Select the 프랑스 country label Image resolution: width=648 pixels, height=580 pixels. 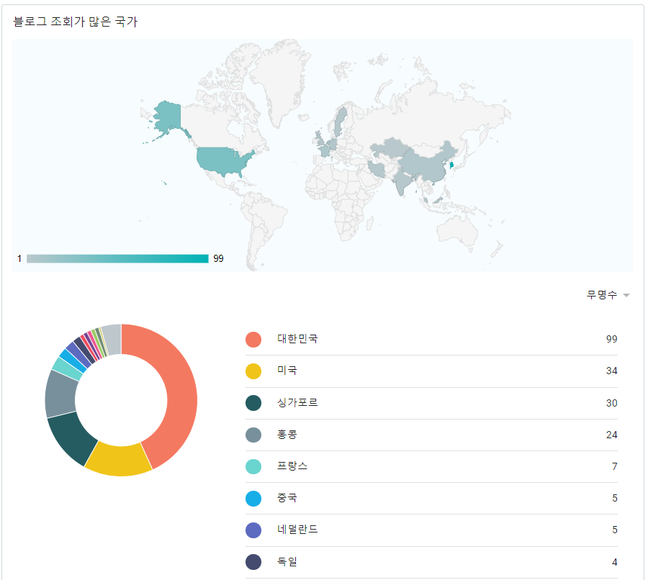[x=292, y=466]
